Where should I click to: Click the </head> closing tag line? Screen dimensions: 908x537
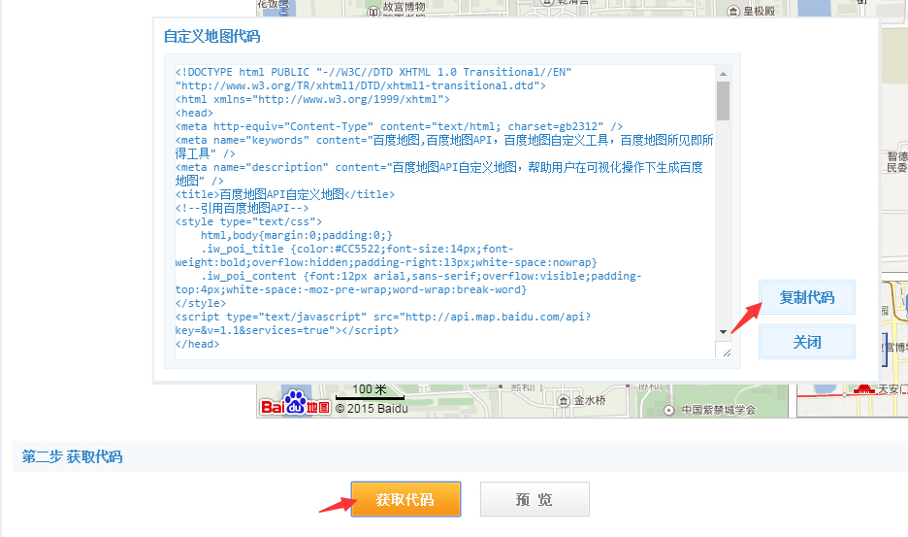tap(198, 344)
